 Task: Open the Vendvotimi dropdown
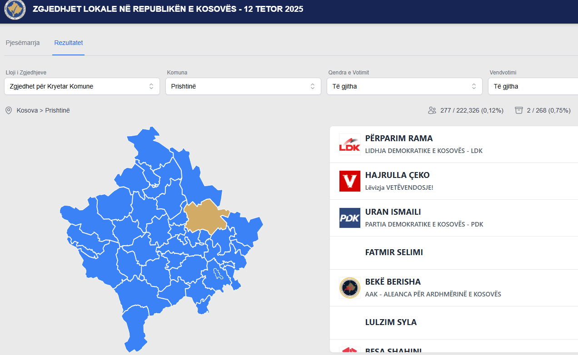[533, 86]
